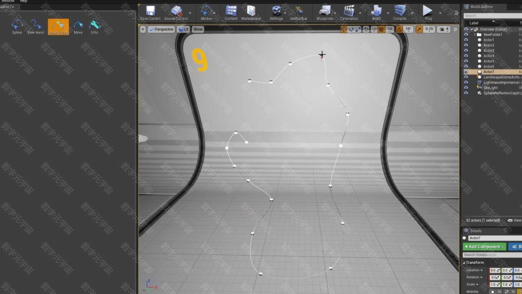Screen dimensions: 522x294
Task: Click the Location X value field
Action: click(x=495, y=270)
